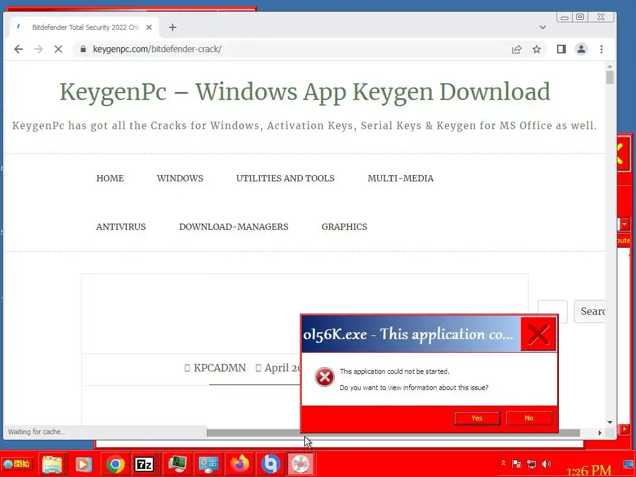Viewport: 636px width, 477px height.
Task: Click the disc application taskbar icon
Action: (301, 464)
